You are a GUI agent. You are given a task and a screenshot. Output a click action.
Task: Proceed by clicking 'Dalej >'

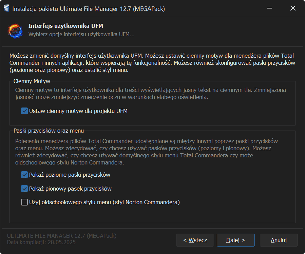[x=235, y=240]
